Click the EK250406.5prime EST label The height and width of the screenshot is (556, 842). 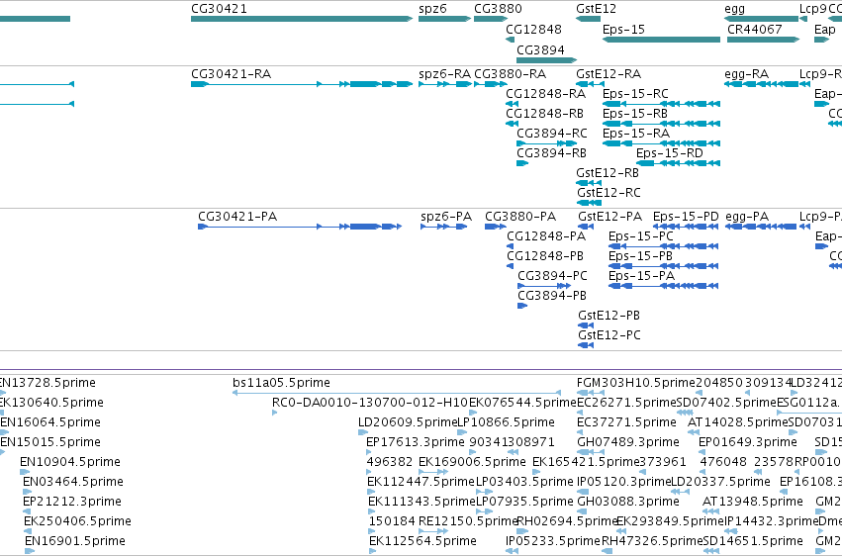click(77, 521)
